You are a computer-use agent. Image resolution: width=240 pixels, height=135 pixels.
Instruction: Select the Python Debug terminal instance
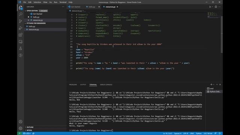[214, 91]
